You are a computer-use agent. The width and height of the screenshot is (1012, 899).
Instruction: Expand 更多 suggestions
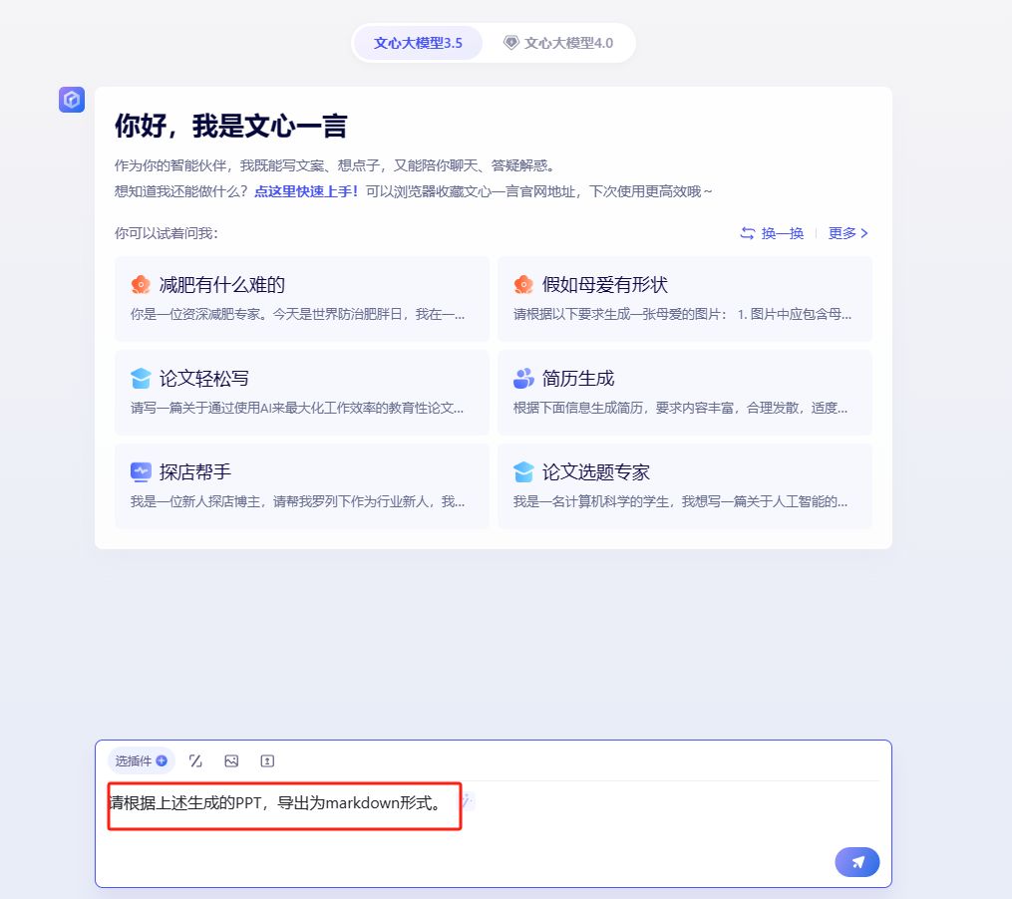pos(848,233)
